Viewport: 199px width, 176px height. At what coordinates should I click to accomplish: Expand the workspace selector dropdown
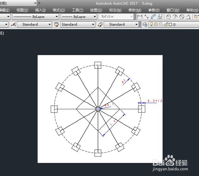click(35, 3)
